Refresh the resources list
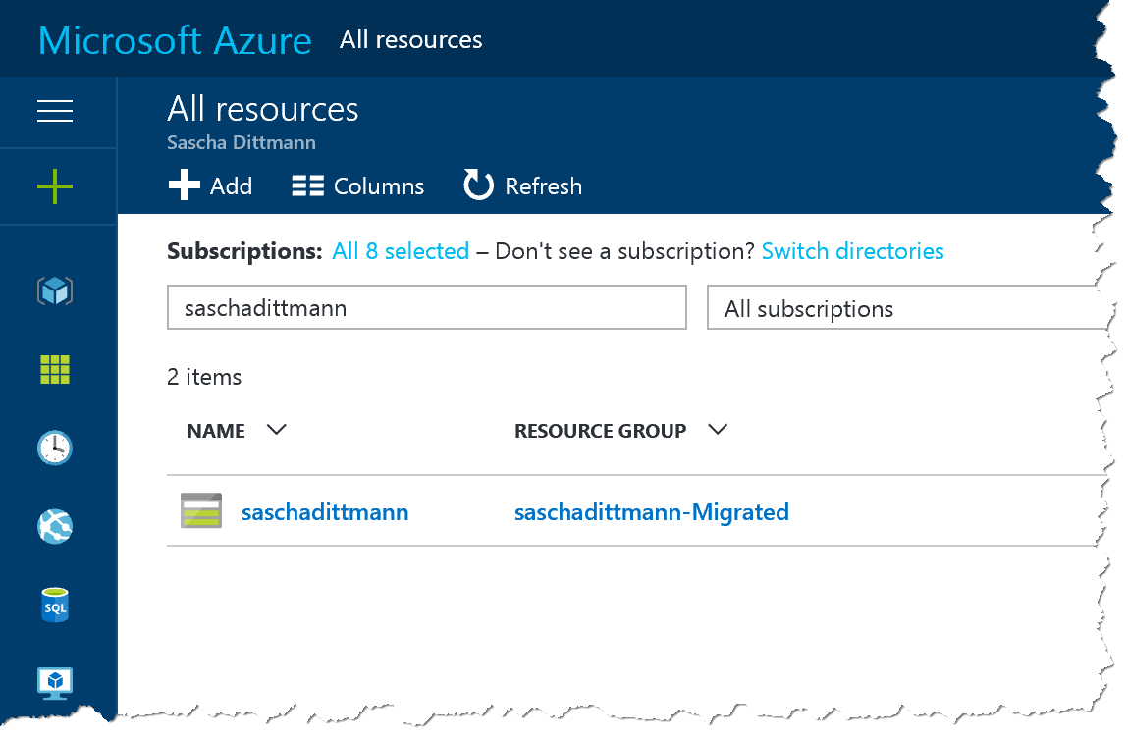This screenshot has height=738, width=1128. coord(522,185)
